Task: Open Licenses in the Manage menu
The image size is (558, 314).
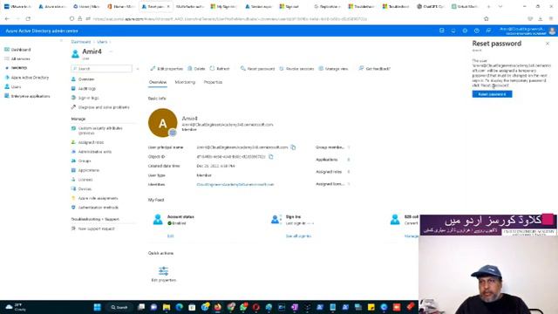Action: pos(85,180)
